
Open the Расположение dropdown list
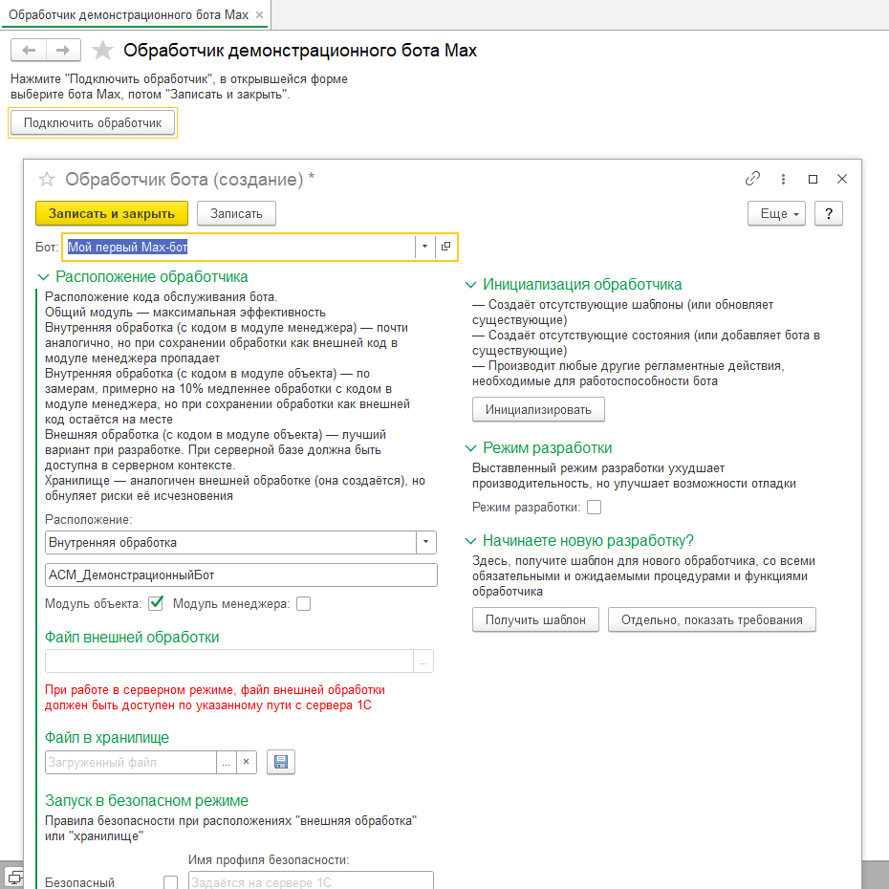(425, 542)
